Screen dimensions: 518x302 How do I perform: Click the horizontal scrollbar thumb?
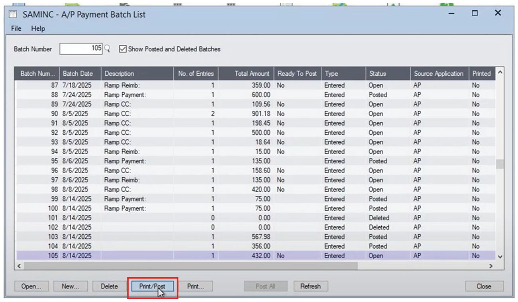point(191,265)
